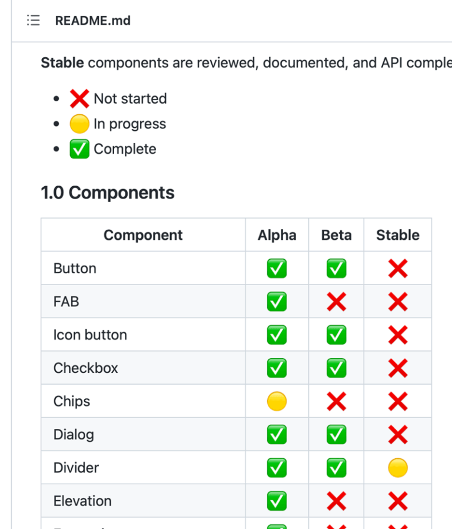
Task: Click the yellow In progress legend circle
Action: (x=79, y=124)
